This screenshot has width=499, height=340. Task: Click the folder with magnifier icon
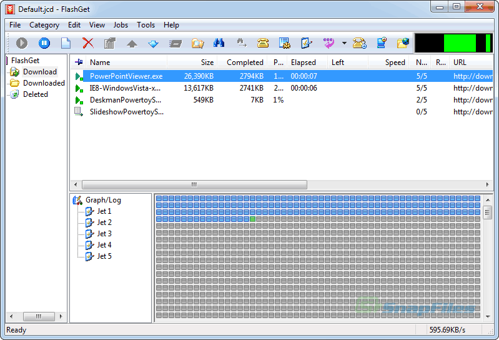point(197,43)
